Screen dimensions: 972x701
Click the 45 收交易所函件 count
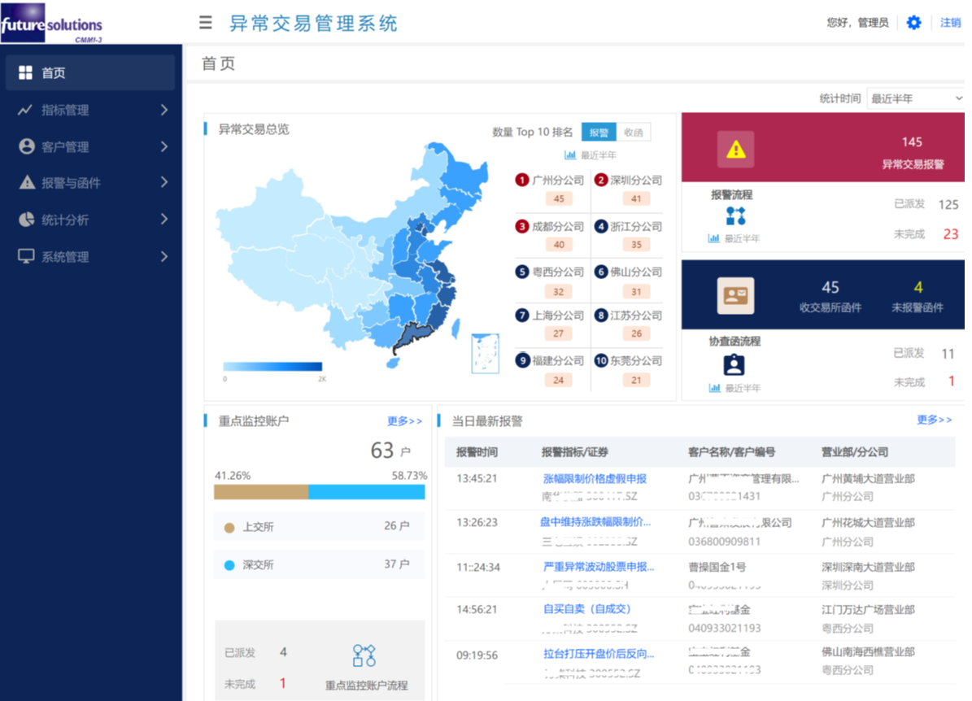point(830,288)
